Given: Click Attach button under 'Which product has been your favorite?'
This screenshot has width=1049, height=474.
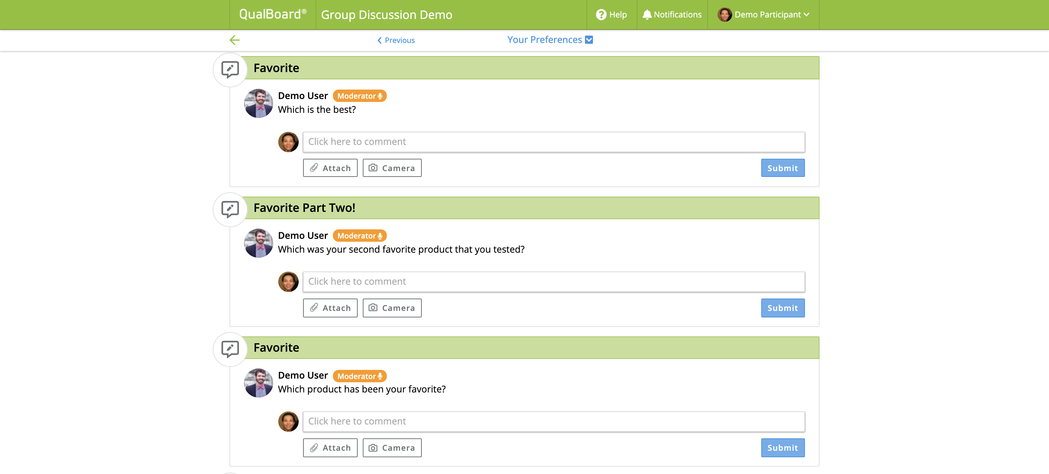Looking at the screenshot, I should [x=330, y=447].
